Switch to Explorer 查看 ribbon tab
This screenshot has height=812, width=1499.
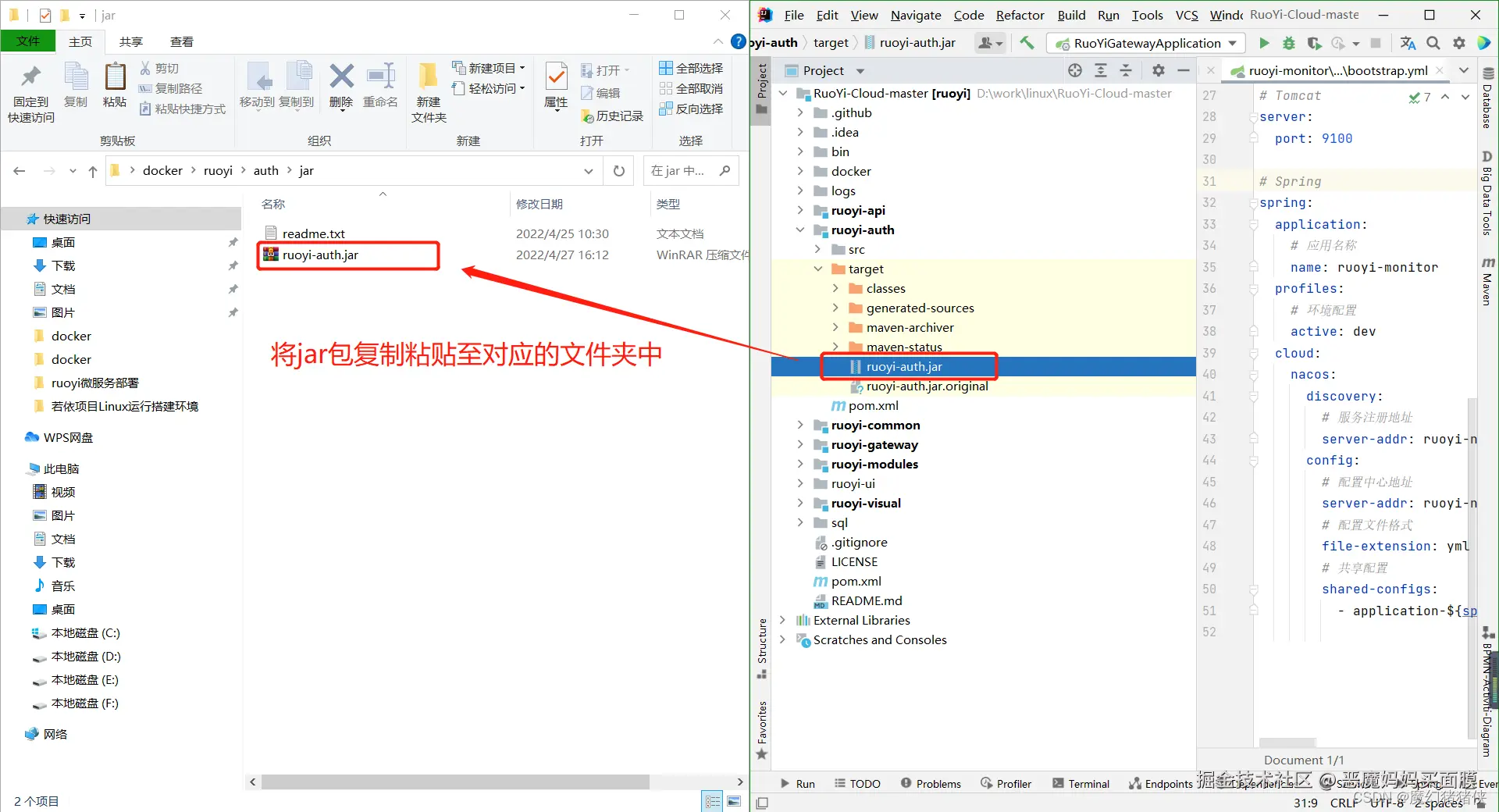tap(182, 41)
